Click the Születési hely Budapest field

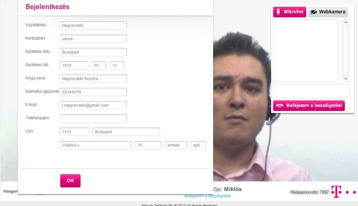click(x=93, y=52)
